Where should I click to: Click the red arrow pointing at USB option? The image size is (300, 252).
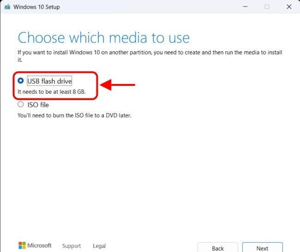[x=118, y=85]
